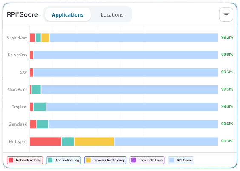Select the Dropbox row label

tap(19, 107)
